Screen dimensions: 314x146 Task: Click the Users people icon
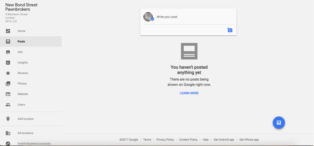[x=8, y=104]
